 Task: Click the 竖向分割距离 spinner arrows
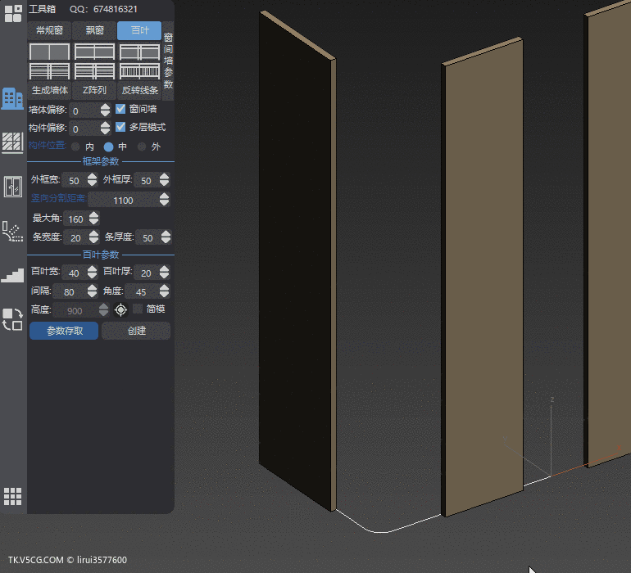pyautogui.click(x=166, y=200)
